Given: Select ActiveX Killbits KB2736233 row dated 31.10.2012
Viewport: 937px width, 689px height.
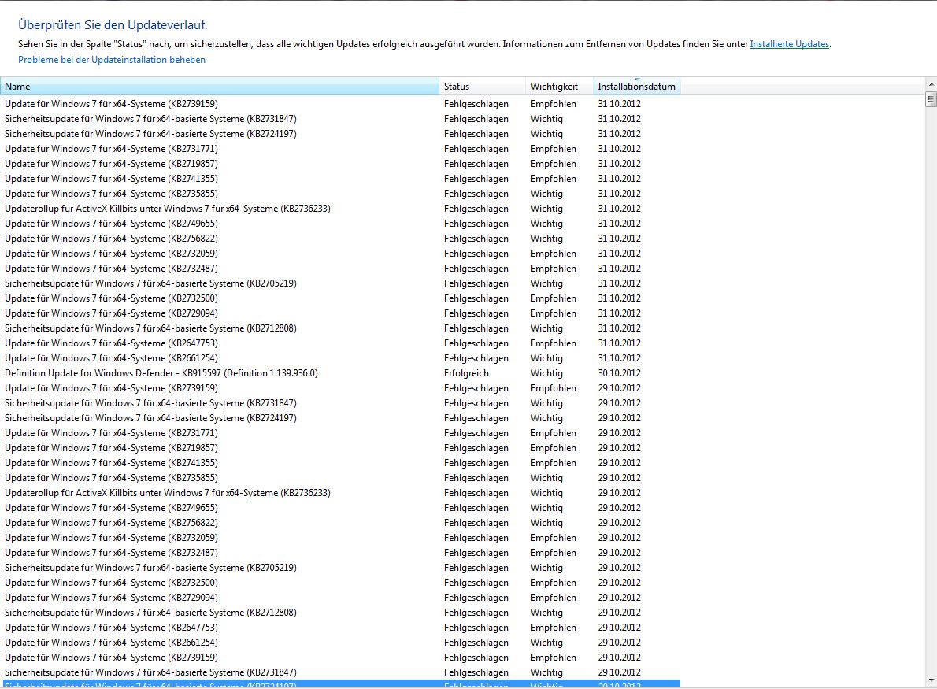Looking at the screenshot, I should 340,209.
